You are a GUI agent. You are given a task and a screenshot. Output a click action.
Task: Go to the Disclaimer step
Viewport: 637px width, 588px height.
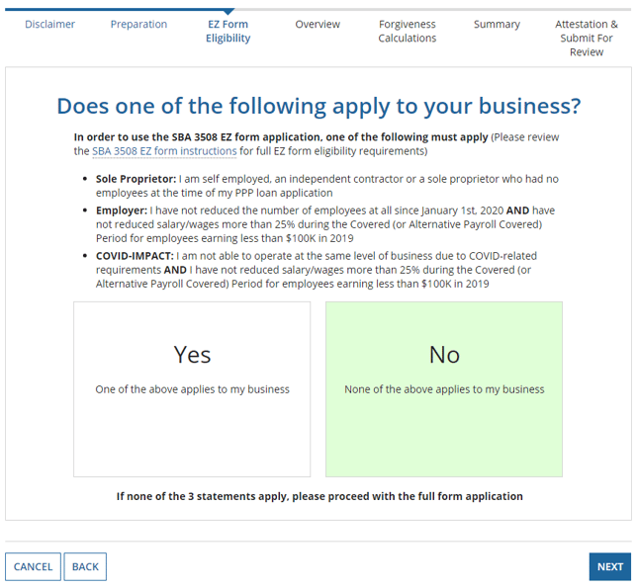coord(50,25)
